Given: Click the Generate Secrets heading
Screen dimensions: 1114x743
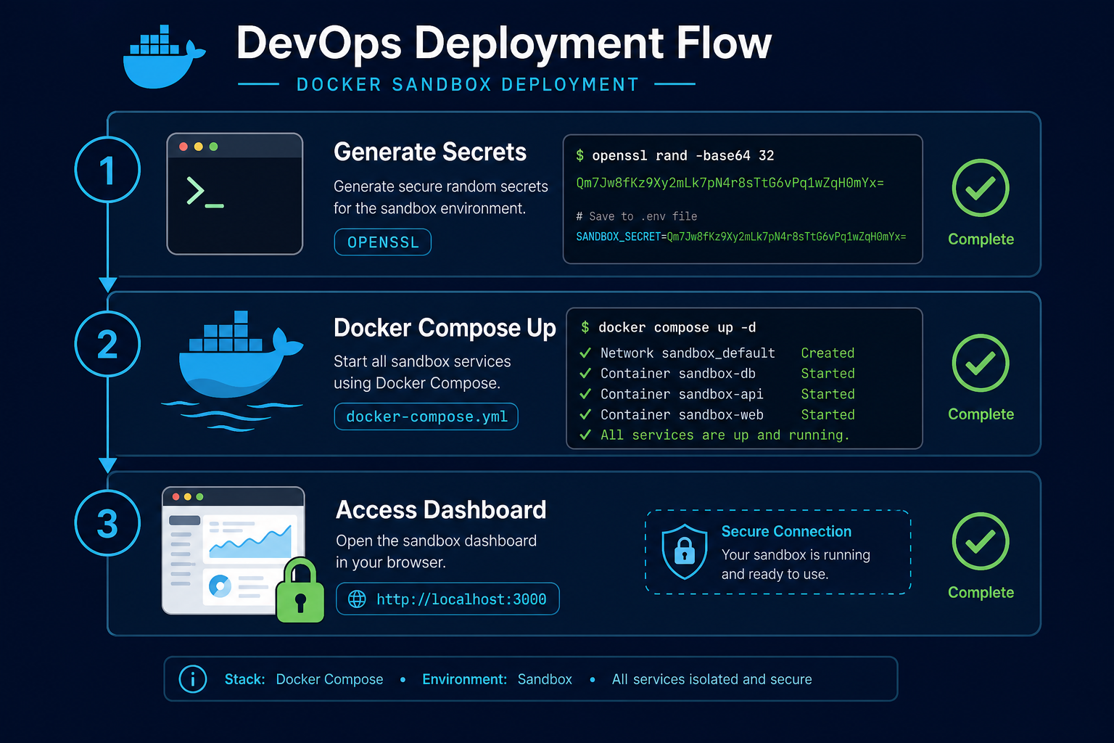Looking at the screenshot, I should (430, 152).
